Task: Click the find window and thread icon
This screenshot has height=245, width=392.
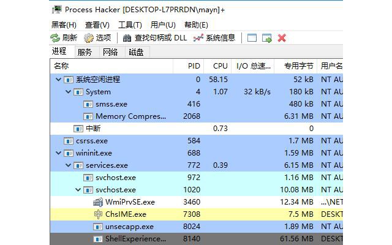Action: [267, 38]
